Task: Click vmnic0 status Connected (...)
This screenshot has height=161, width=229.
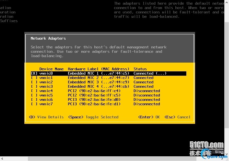Action: coord(150,74)
